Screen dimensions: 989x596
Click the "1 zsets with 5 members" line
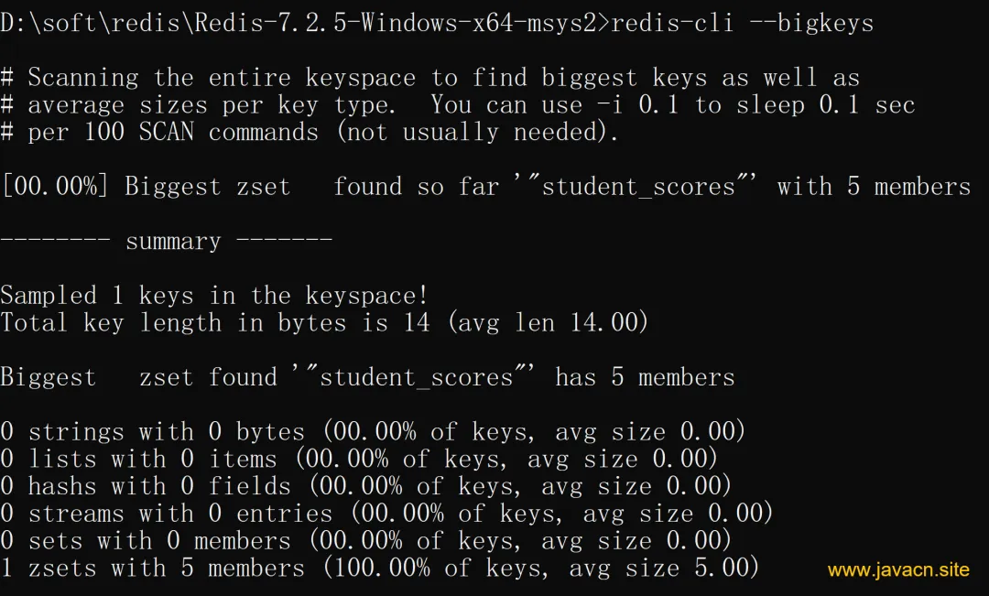coord(379,569)
